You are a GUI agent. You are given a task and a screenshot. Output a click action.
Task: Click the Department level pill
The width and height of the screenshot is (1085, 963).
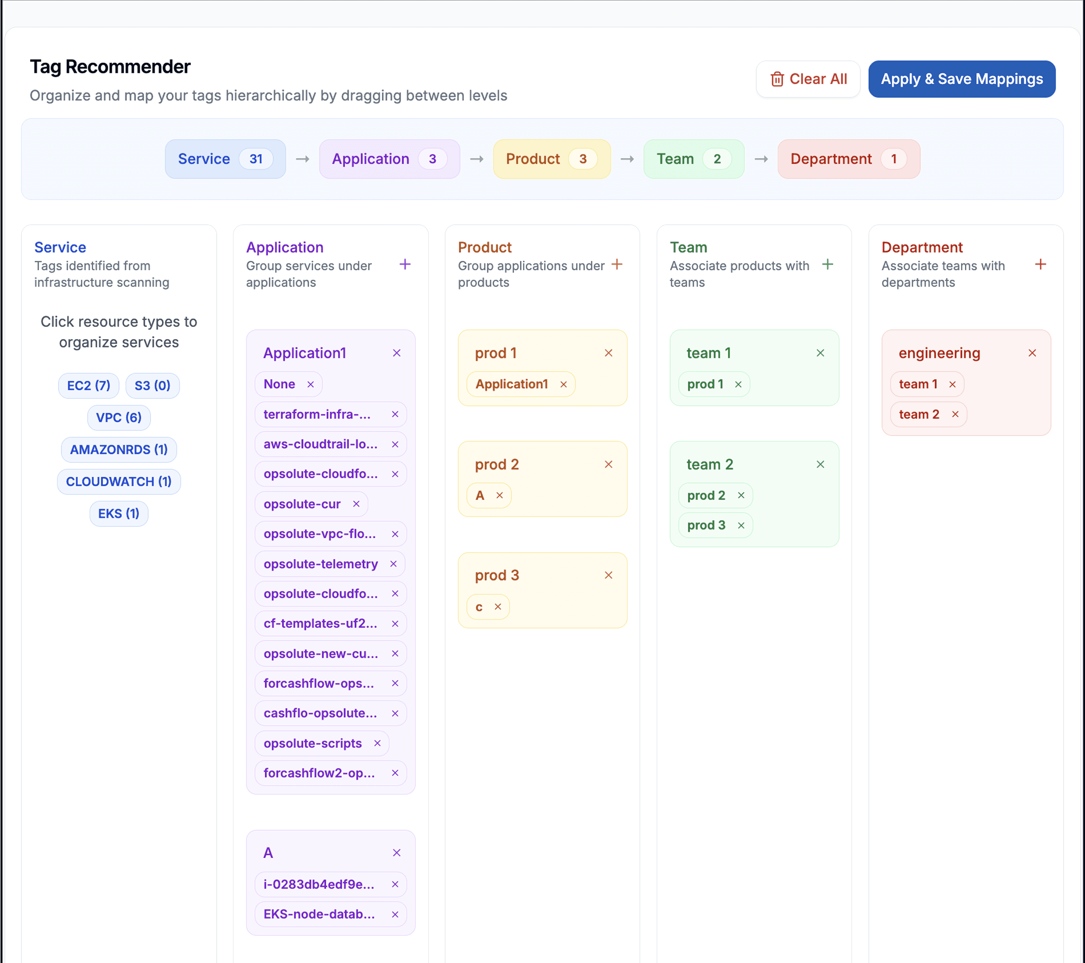[x=848, y=159]
